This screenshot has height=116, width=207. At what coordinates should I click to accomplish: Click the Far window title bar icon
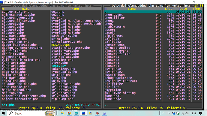click(1, 2)
